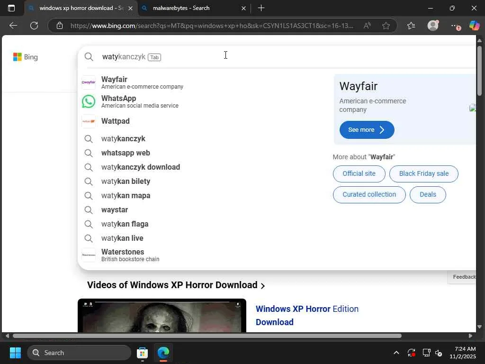Open the clock showing 7:24 AM

463,353
